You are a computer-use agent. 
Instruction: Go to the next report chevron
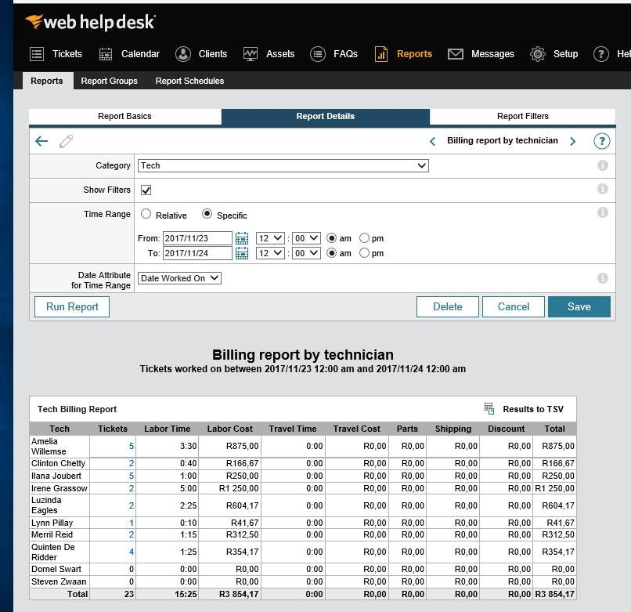(x=572, y=141)
